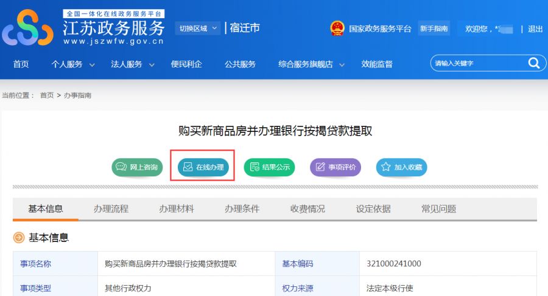Open 公共服务 navigation item
The width and height of the screenshot is (548, 296).
pyautogui.click(x=240, y=64)
